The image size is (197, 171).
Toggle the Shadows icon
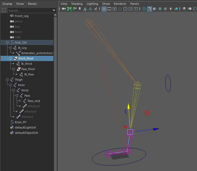pos(176,9)
